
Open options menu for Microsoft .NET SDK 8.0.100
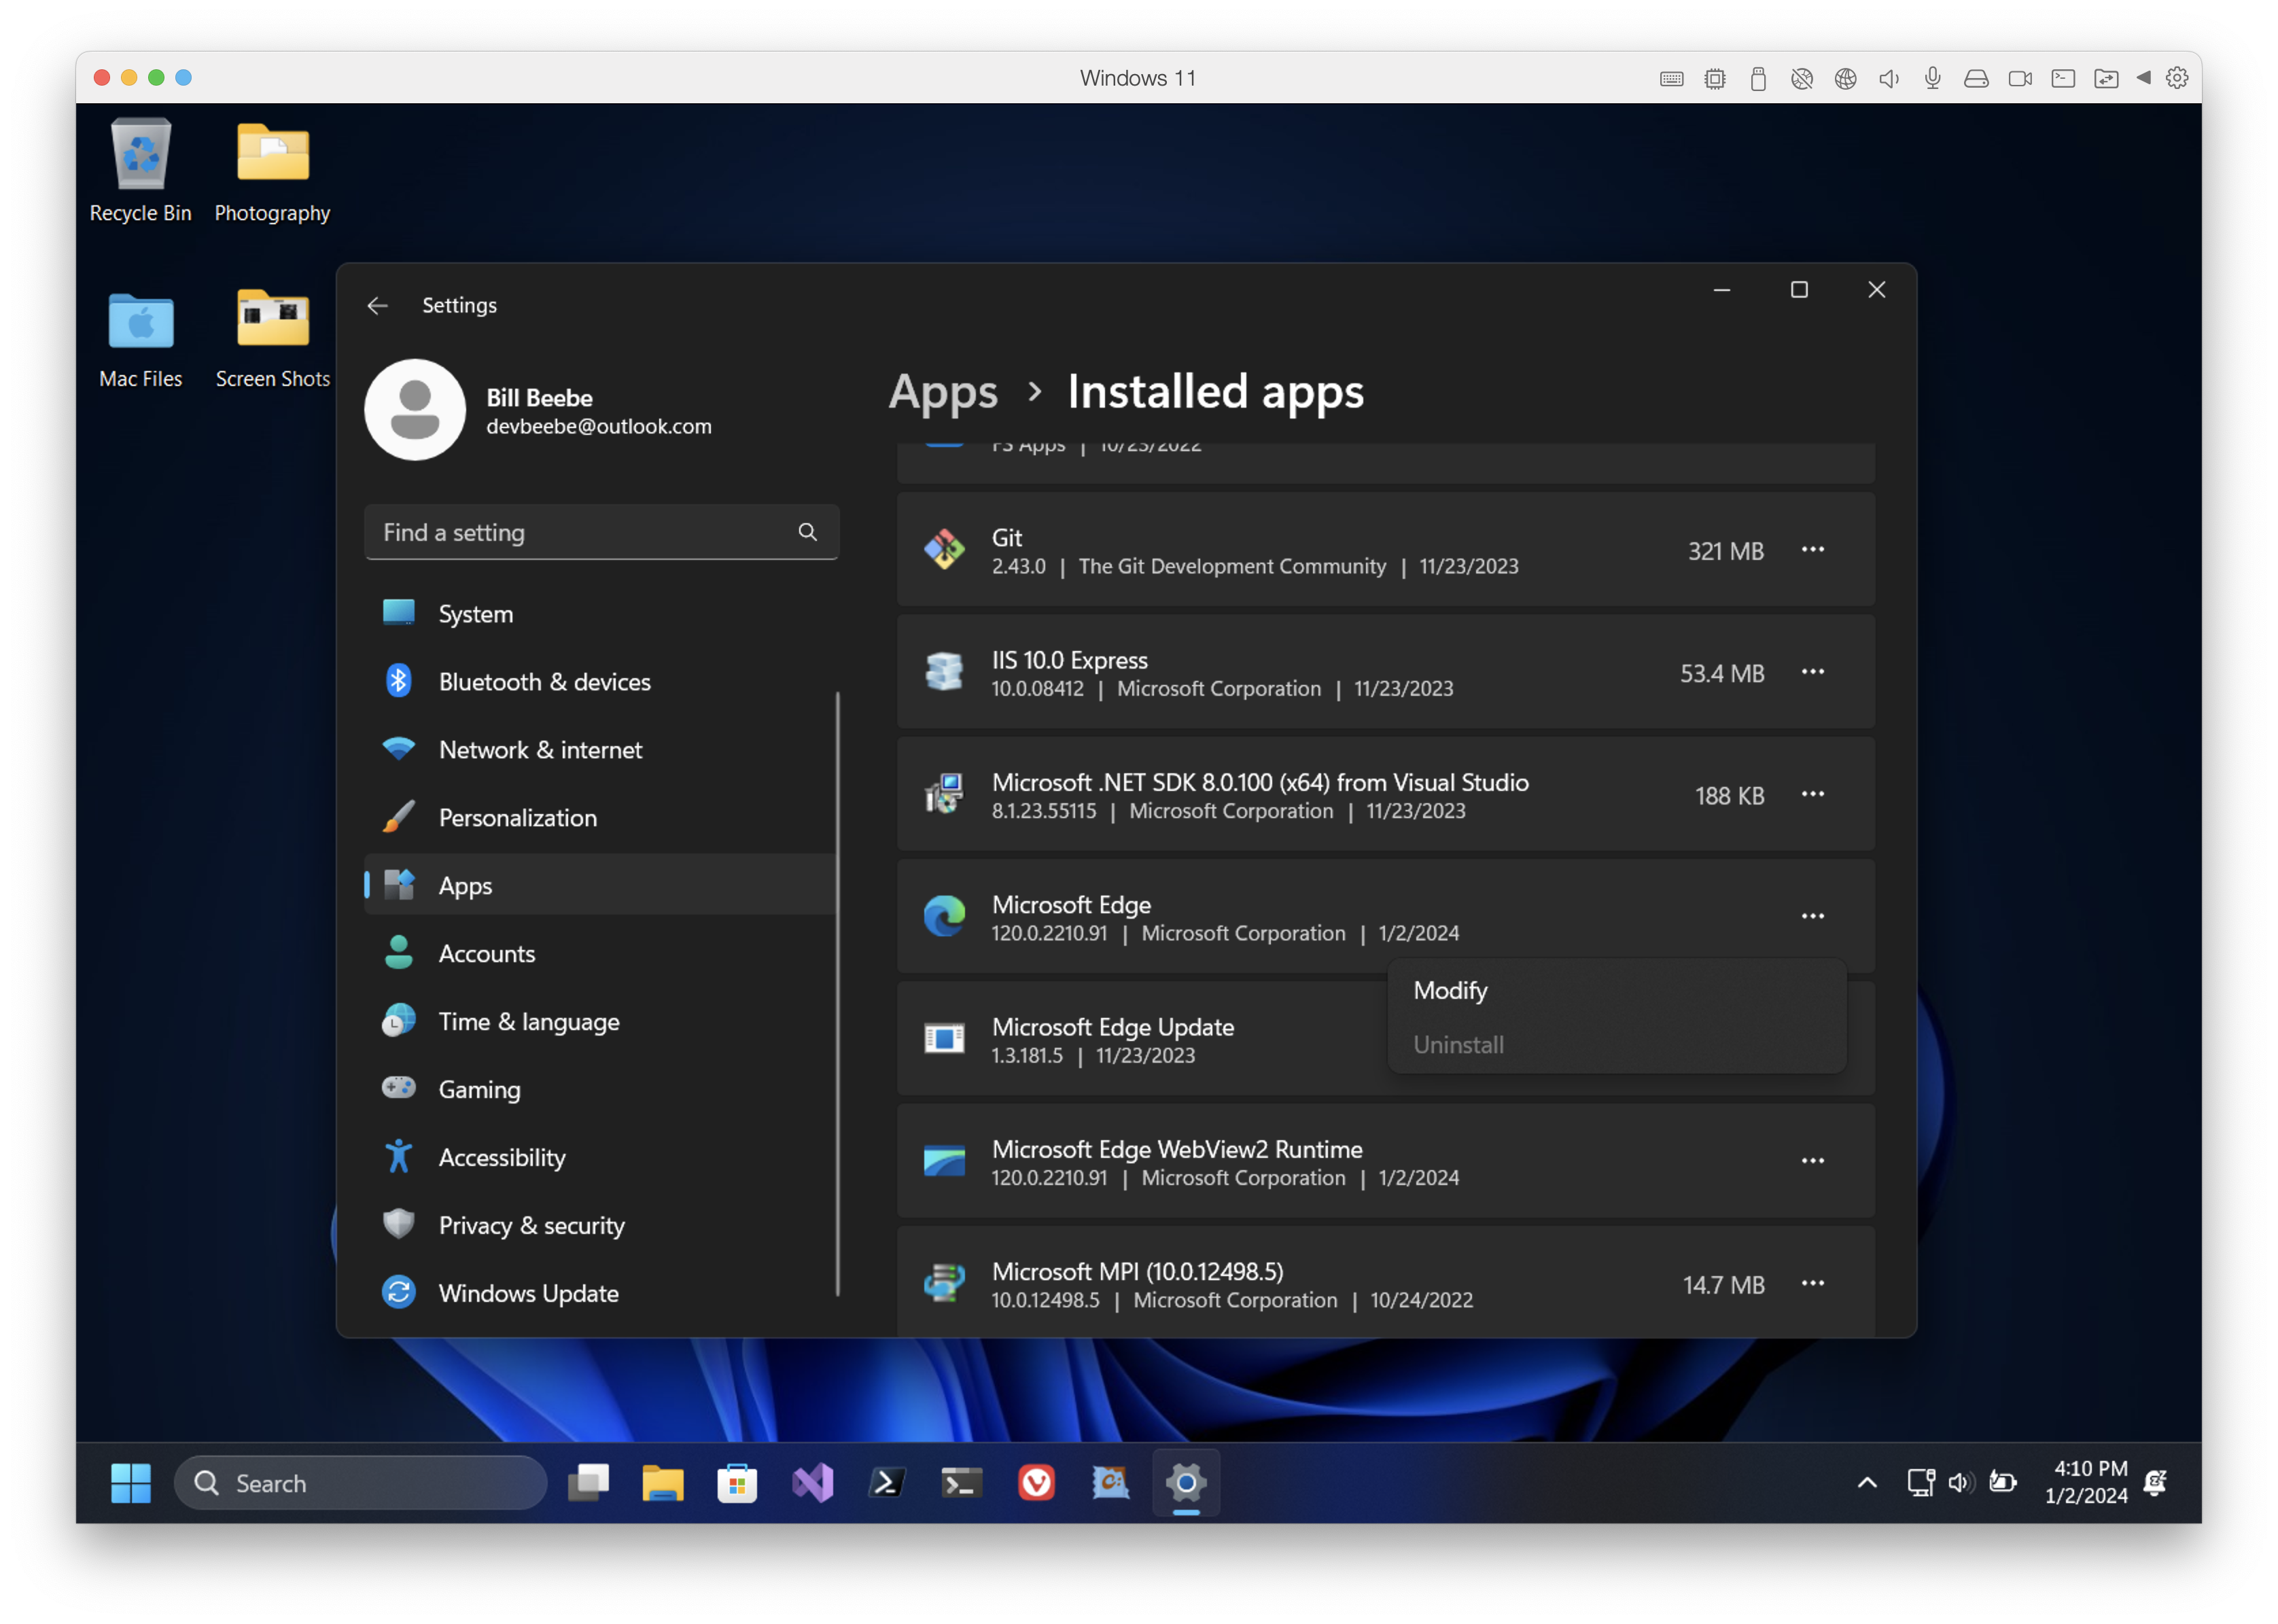[x=1813, y=795]
